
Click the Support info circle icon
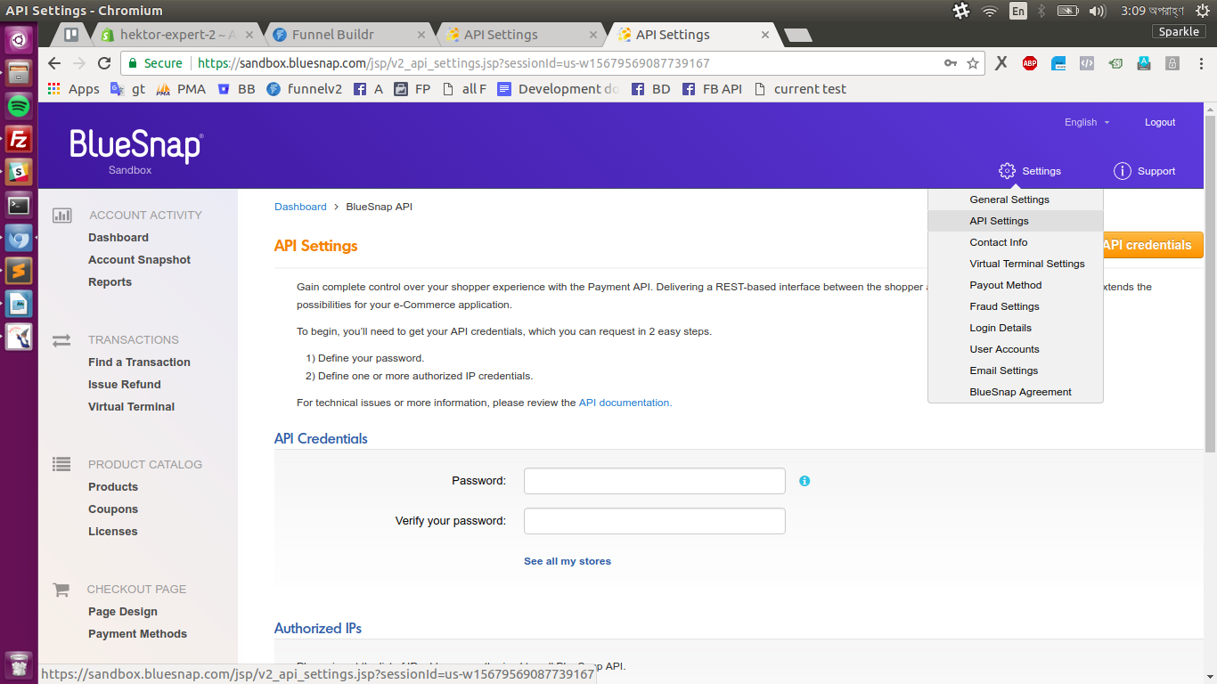coord(1123,171)
